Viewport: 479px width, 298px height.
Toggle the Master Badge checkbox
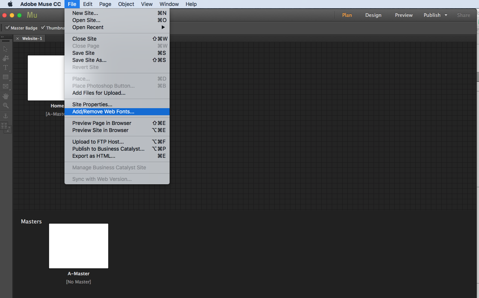7,28
